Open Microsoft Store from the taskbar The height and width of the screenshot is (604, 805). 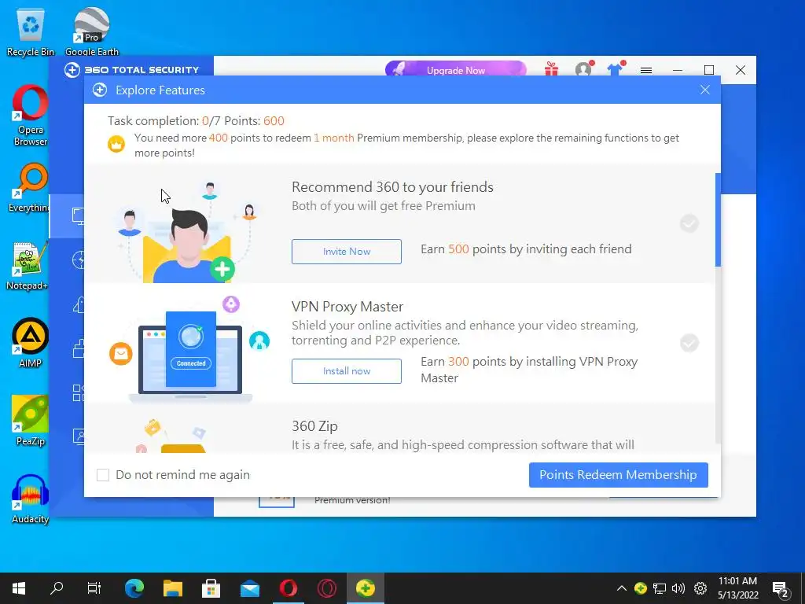tap(211, 588)
